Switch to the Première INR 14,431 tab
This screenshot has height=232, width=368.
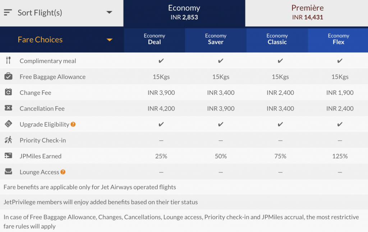[307, 13]
